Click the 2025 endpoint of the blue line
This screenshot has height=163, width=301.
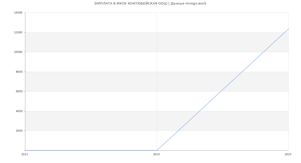(288, 29)
